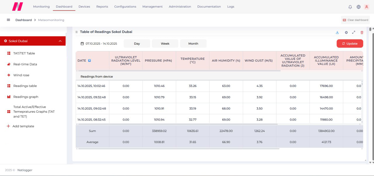Select the Day period
This screenshot has height=176, width=374.
(137, 44)
